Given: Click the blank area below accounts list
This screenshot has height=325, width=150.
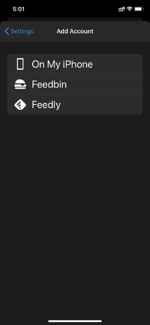Looking at the screenshot, I should [75, 207].
